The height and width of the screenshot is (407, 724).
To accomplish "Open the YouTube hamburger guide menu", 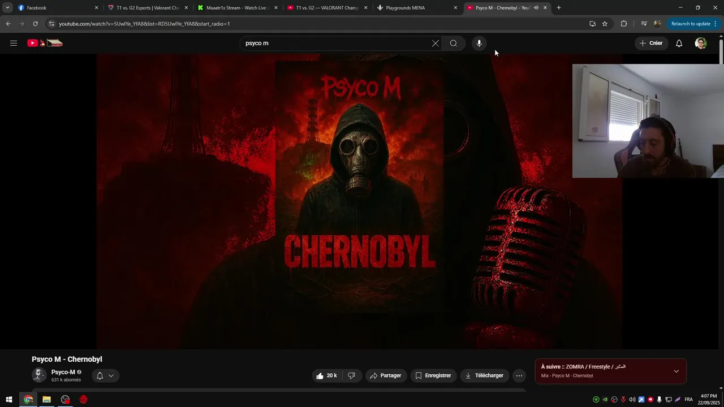I will tap(14, 43).
